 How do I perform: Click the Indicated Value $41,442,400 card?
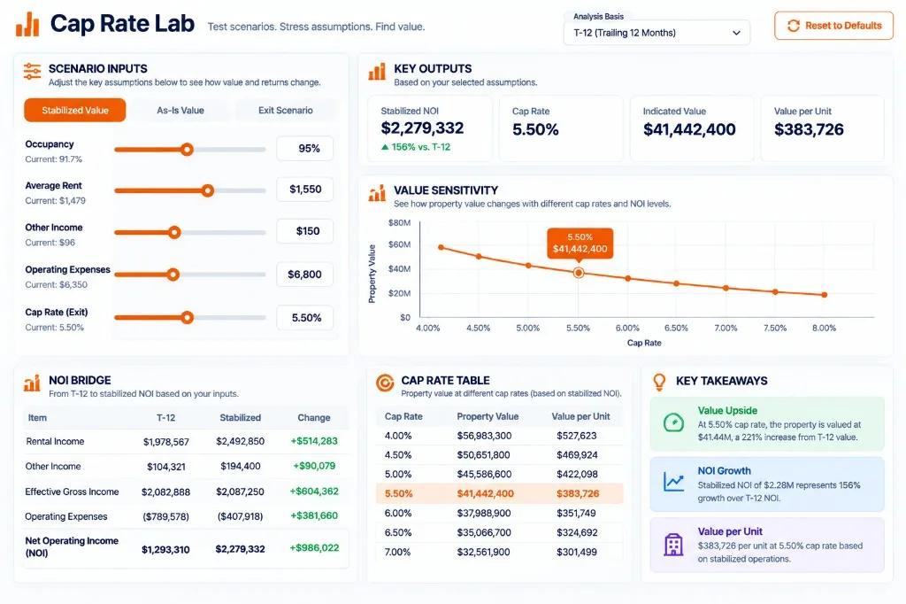692,128
